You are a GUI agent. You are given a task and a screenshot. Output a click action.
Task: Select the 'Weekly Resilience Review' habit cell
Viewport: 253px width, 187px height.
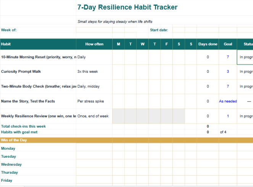(x=38, y=116)
